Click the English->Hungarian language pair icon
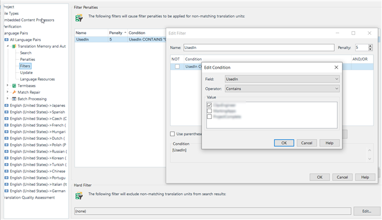Screen dimensions: 382x220 click(x=7, y=132)
